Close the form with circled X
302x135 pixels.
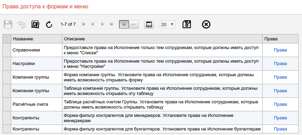206,24
